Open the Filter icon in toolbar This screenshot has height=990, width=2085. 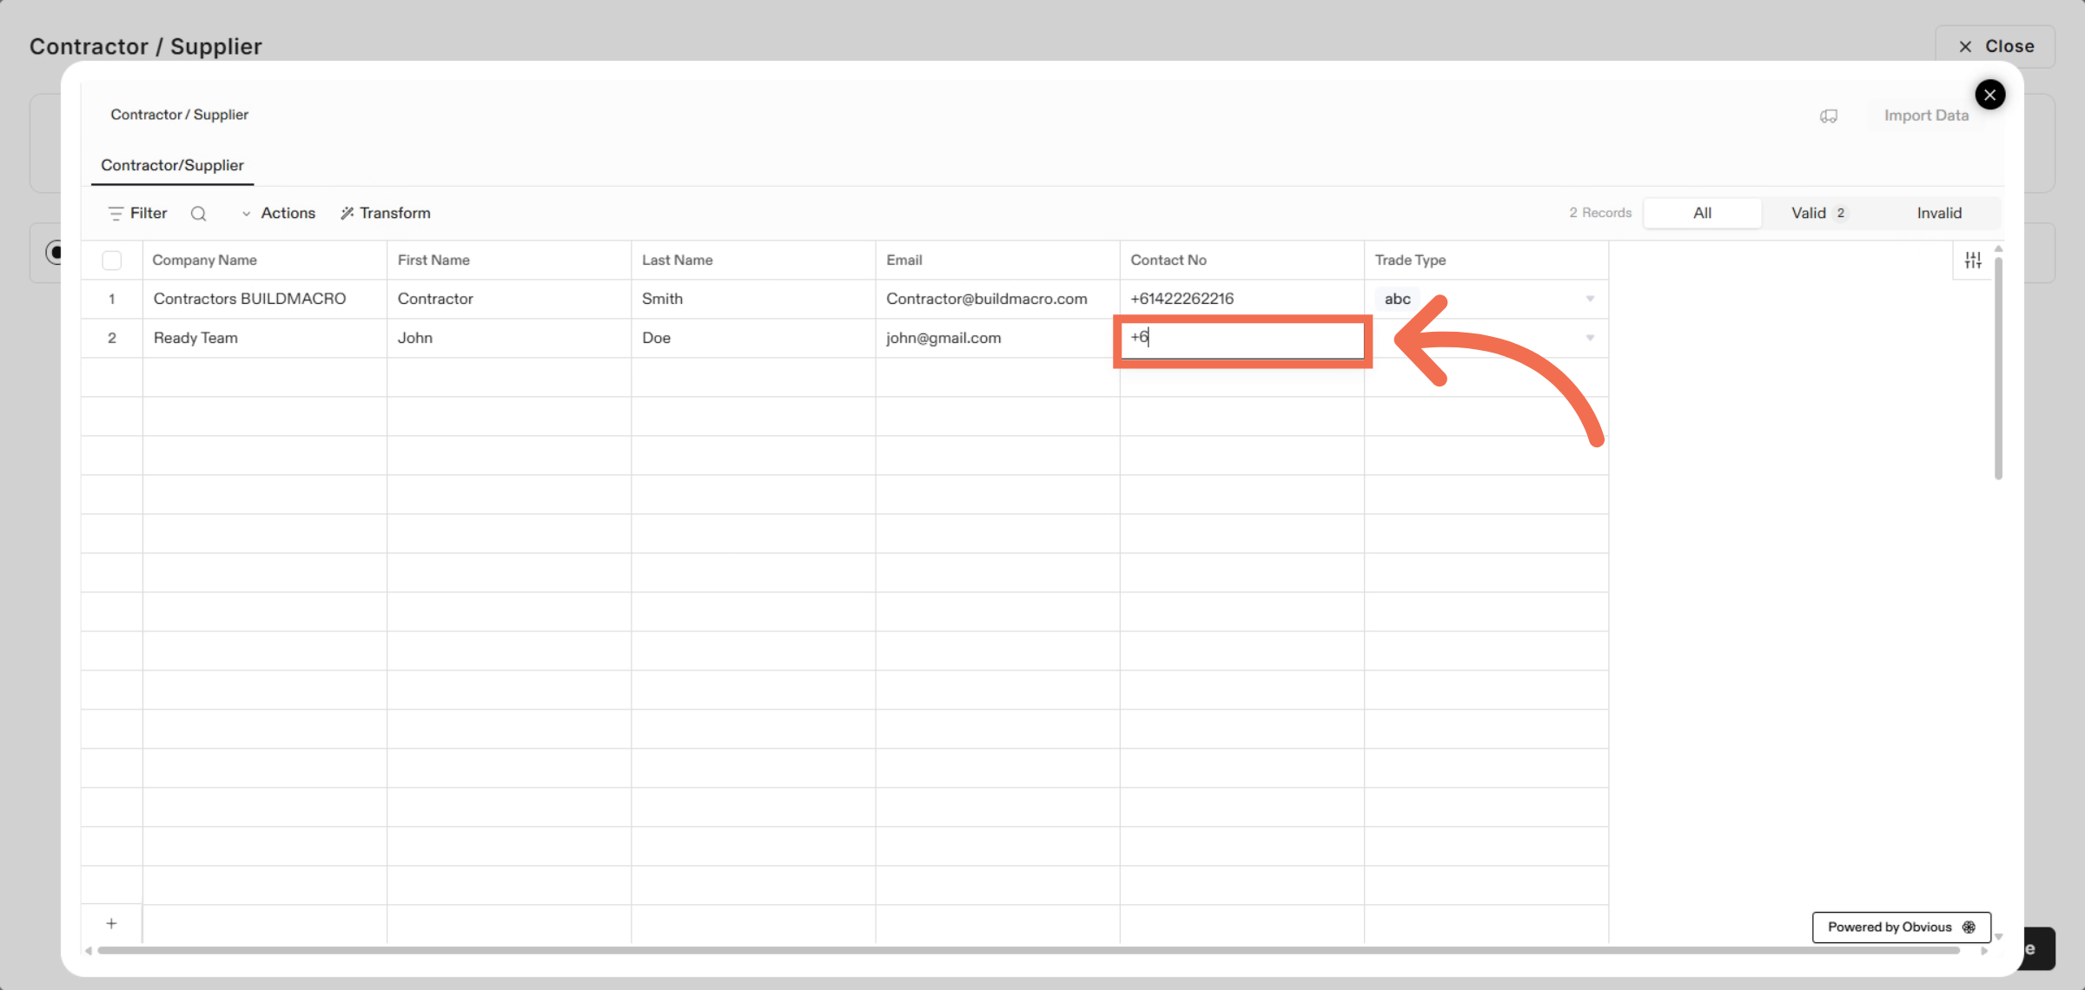[116, 214]
